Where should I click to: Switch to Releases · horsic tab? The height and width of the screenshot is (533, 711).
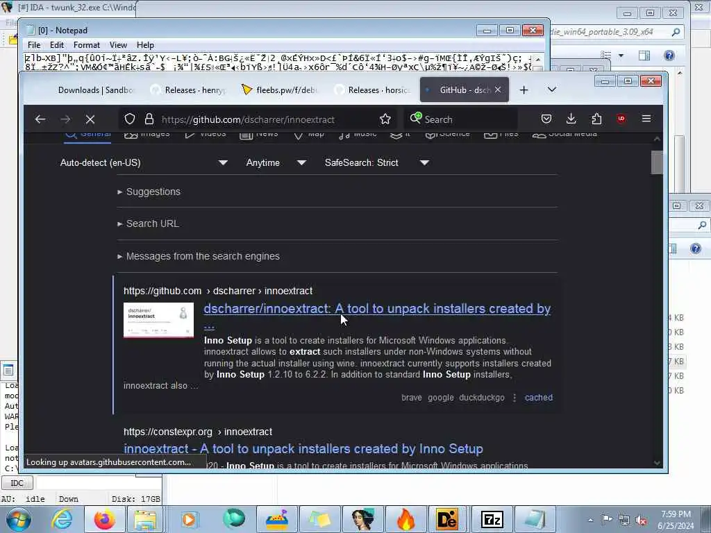[371, 90]
